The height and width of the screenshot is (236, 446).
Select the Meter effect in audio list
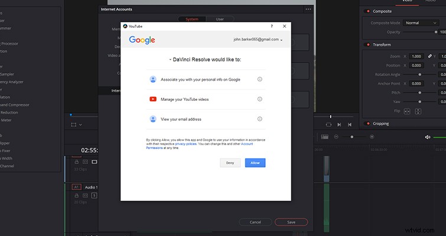point(6,120)
